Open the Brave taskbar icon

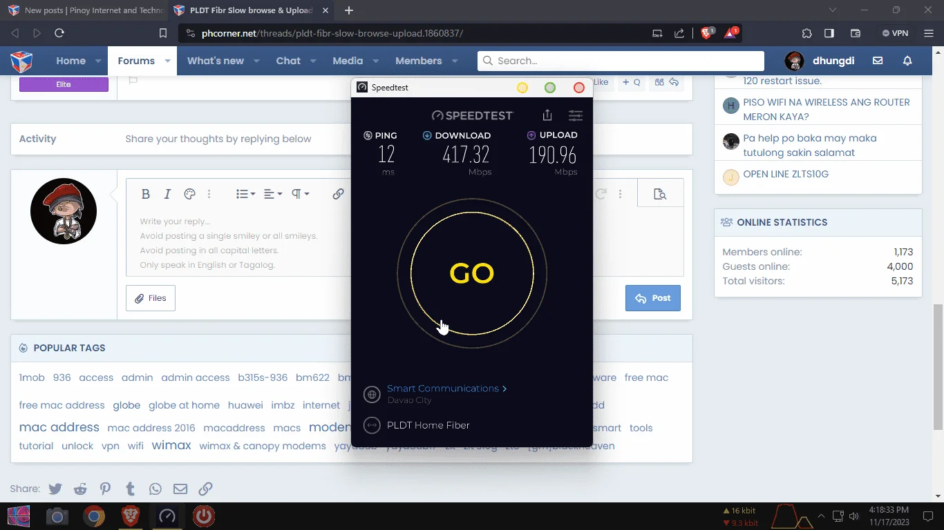[x=130, y=516]
